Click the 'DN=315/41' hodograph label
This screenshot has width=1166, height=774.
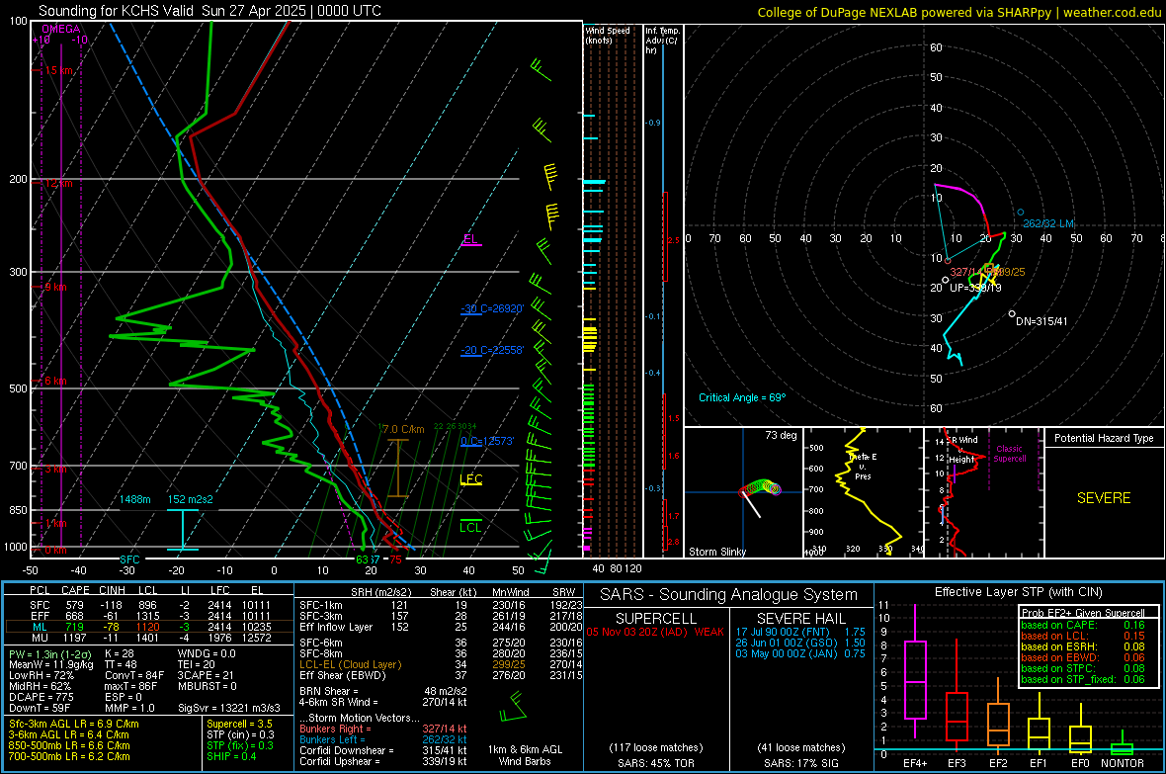pos(1041,321)
